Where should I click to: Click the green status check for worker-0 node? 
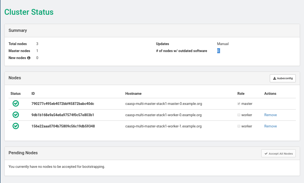[16, 115]
